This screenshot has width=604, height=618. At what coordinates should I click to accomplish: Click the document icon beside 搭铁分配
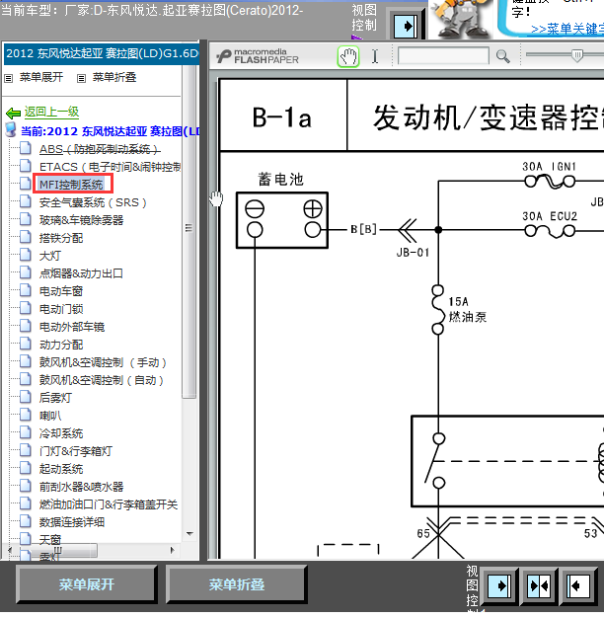click(26, 237)
